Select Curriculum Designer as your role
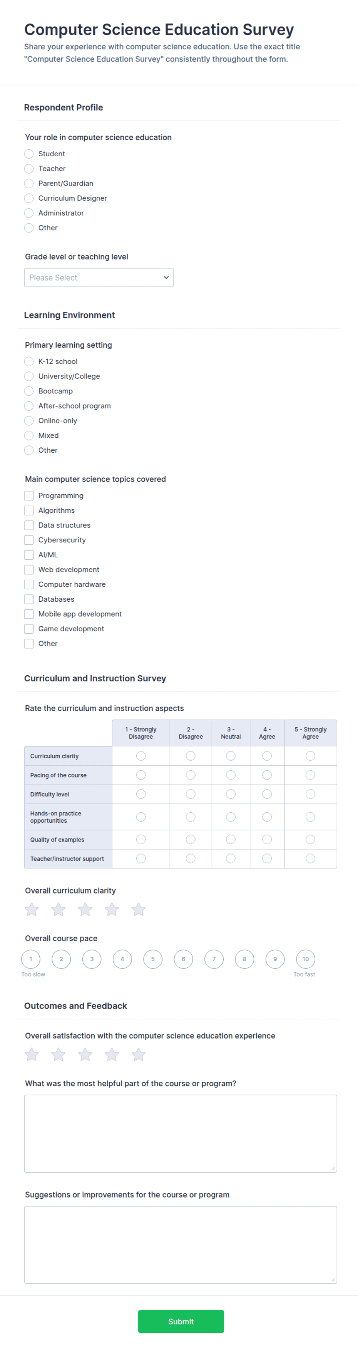Image resolution: width=358 pixels, height=1352 pixels. point(29,198)
